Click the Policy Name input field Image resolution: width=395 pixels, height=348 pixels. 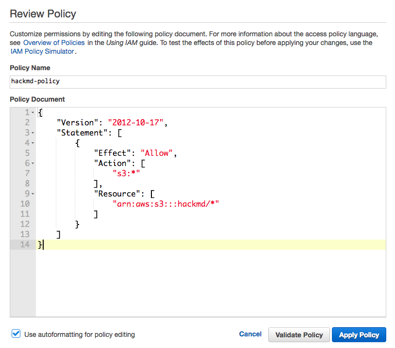coord(197,81)
